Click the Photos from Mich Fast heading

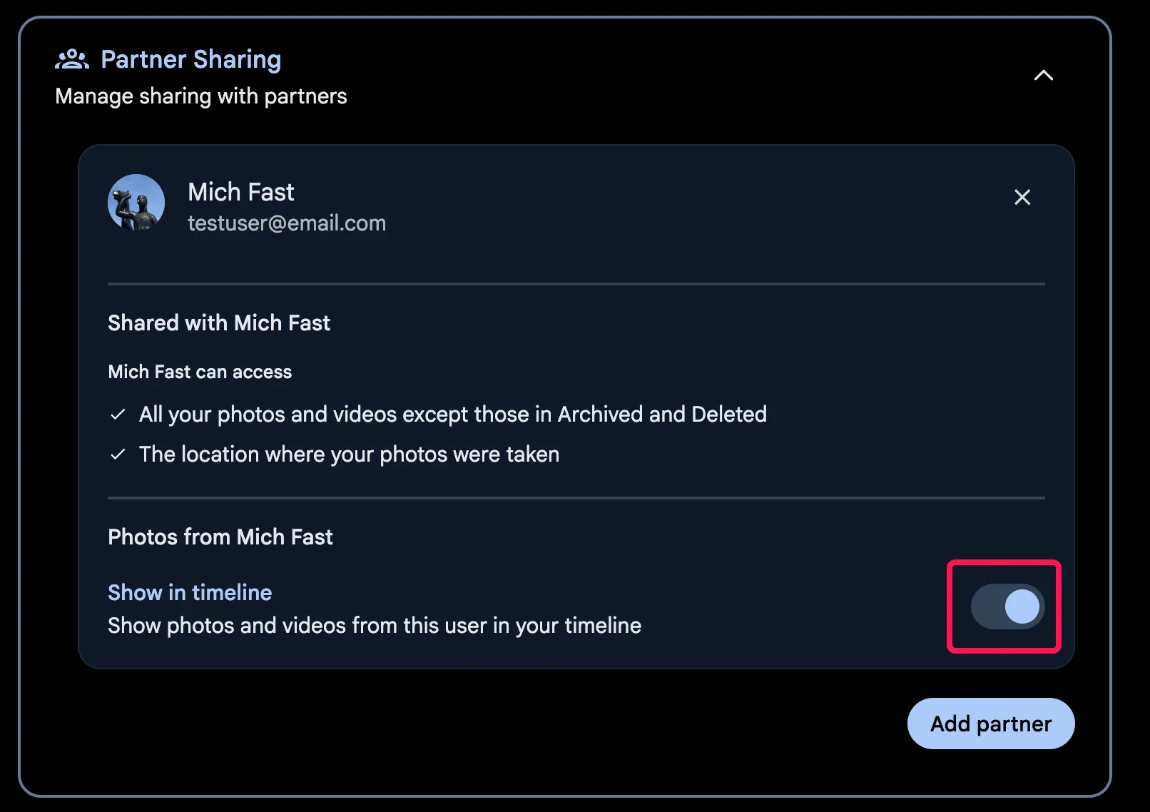click(220, 537)
